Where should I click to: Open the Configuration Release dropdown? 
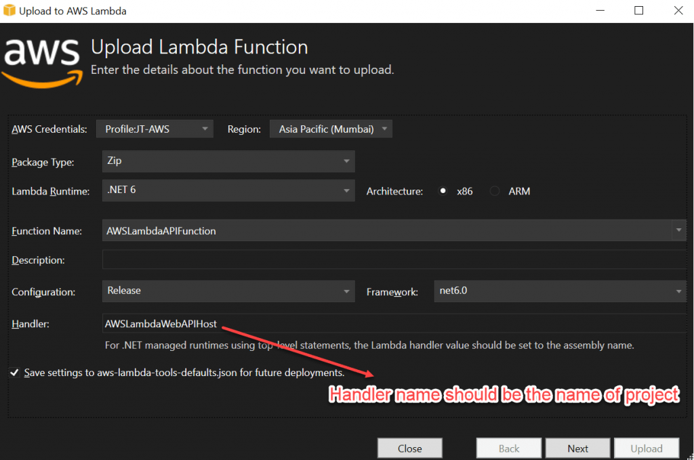click(228, 291)
